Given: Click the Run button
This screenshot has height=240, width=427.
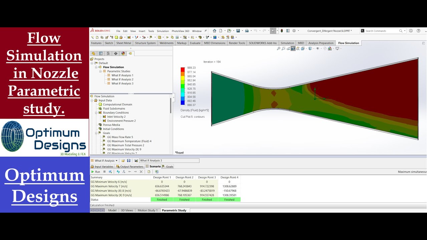Looking at the screenshot, I should coord(95,172).
